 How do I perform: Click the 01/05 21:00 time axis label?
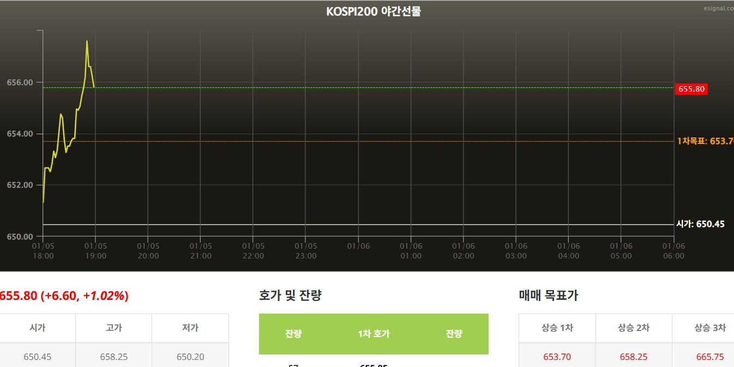[x=201, y=251]
